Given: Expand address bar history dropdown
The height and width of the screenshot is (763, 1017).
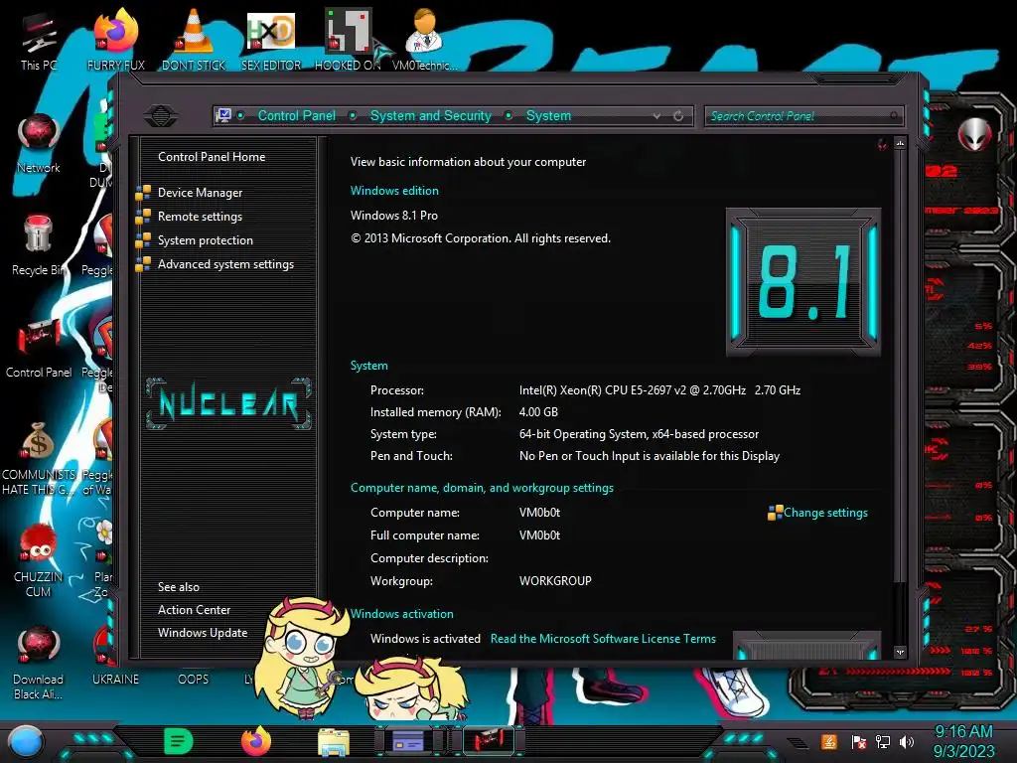Looking at the screenshot, I should [x=657, y=116].
